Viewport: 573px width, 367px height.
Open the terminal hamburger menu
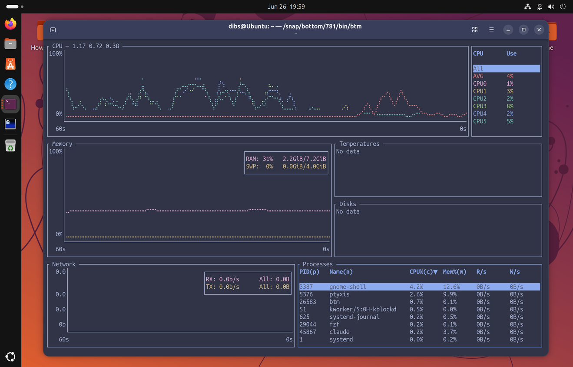[x=491, y=30]
